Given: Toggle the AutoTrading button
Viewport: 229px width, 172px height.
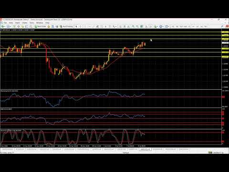Looking at the screenshot, I should coord(66,26).
